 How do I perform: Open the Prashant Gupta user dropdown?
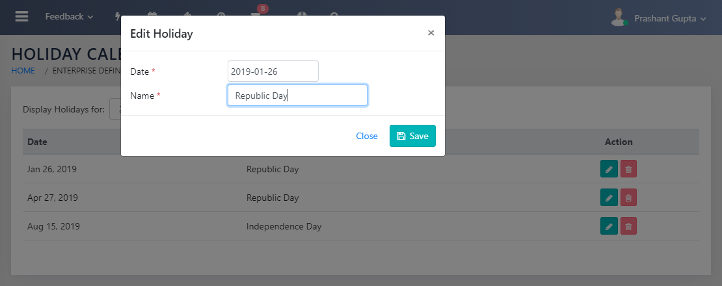pyautogui.click(x=669, y=19)
